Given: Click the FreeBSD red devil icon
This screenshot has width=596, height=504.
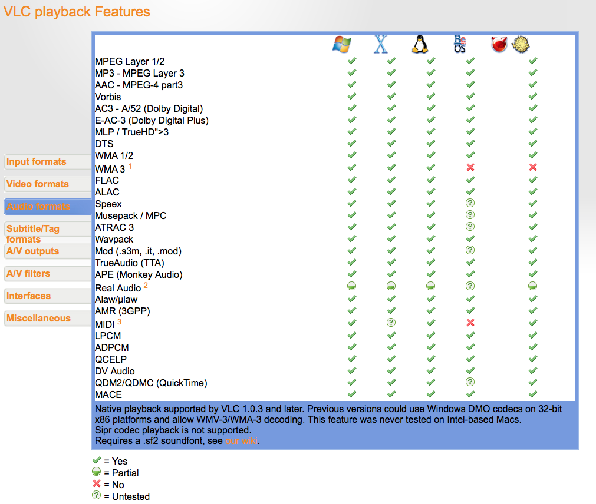Looking at the screenshot, I should click(499, 44).
